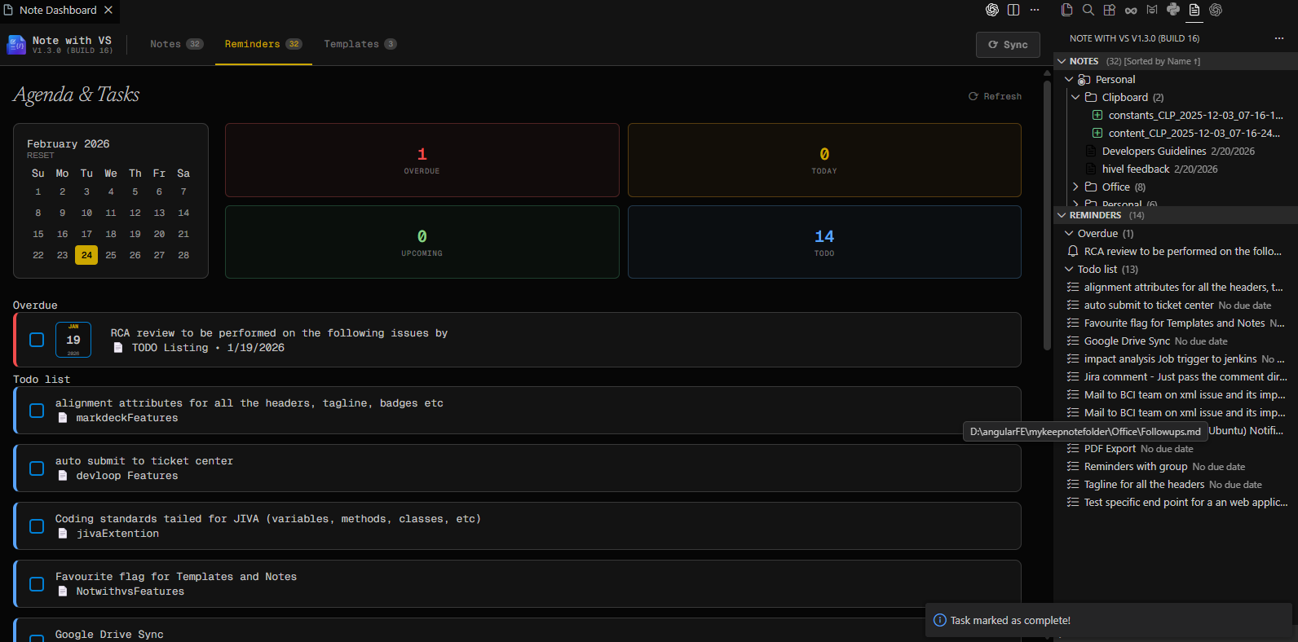The height and width of the screenshot is (642, 1298).
Task: Click the Sync button
Action: 1008,45
